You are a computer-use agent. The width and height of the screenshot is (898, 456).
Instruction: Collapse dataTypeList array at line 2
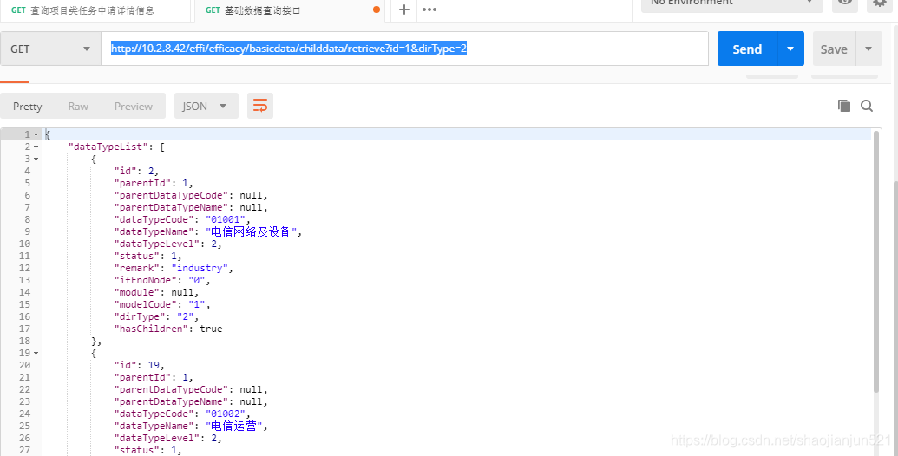pyautogui.click(x=36, y=147)
